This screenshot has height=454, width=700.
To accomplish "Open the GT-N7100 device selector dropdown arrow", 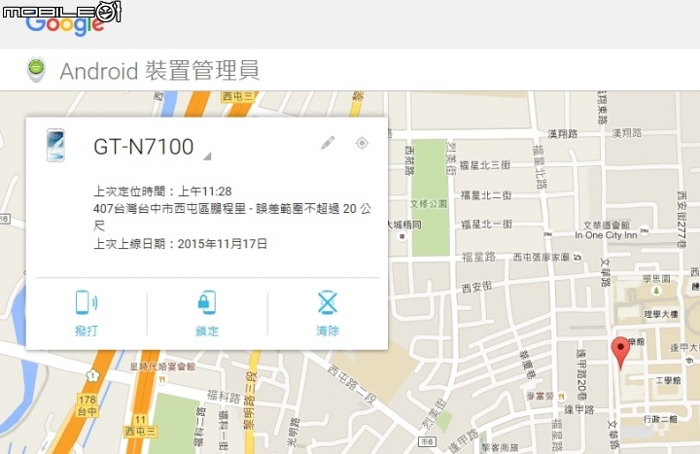I will coord(207,156).
